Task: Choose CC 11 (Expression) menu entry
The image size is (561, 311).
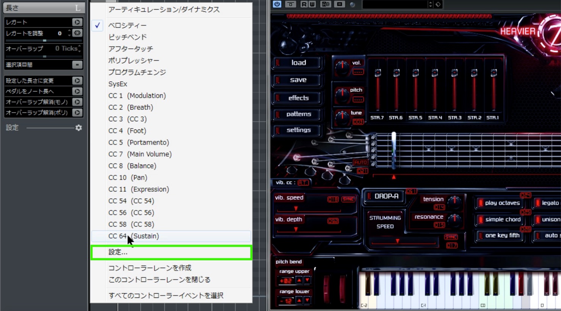Action: coord(139,189)
